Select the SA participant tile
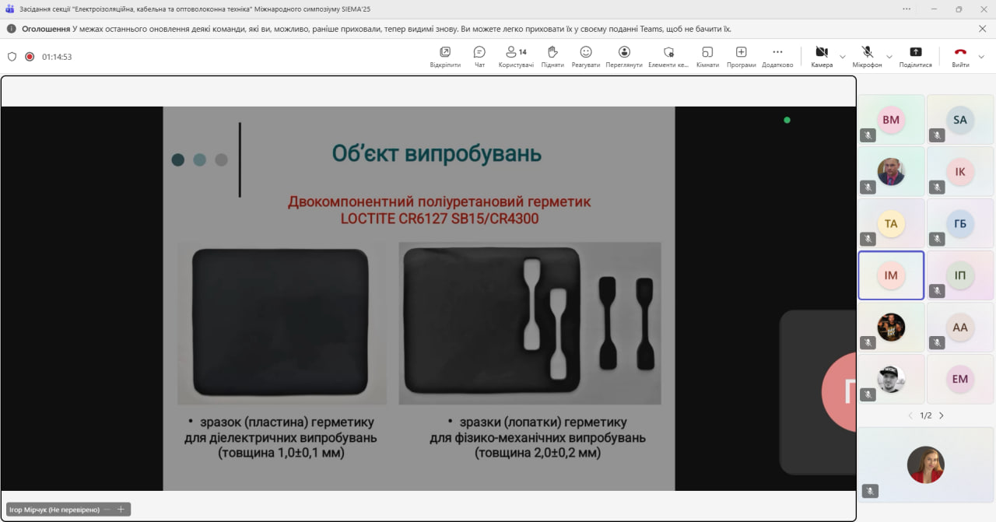The width and height of the screenshot is (996, 522). [x=960, y=120]
